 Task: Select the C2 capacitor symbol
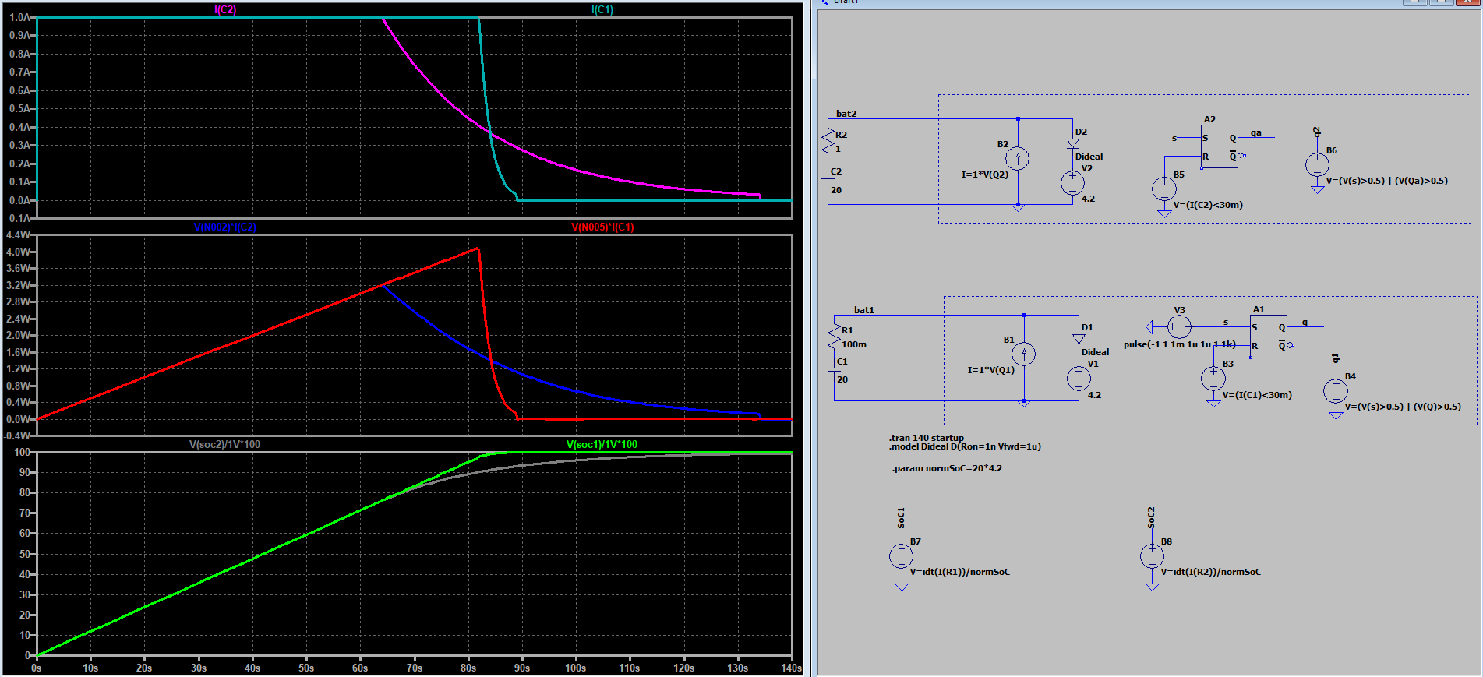[828, 180]
